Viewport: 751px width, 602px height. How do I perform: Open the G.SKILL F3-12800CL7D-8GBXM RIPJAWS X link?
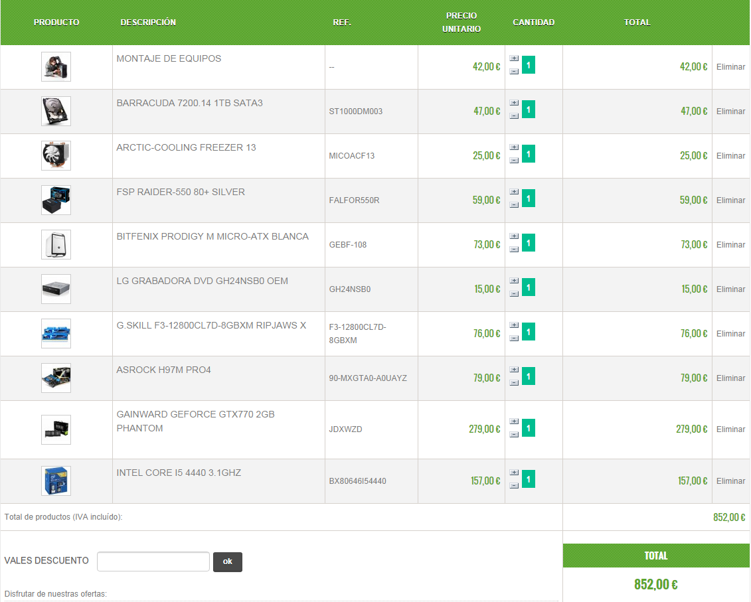coord(211,326)
